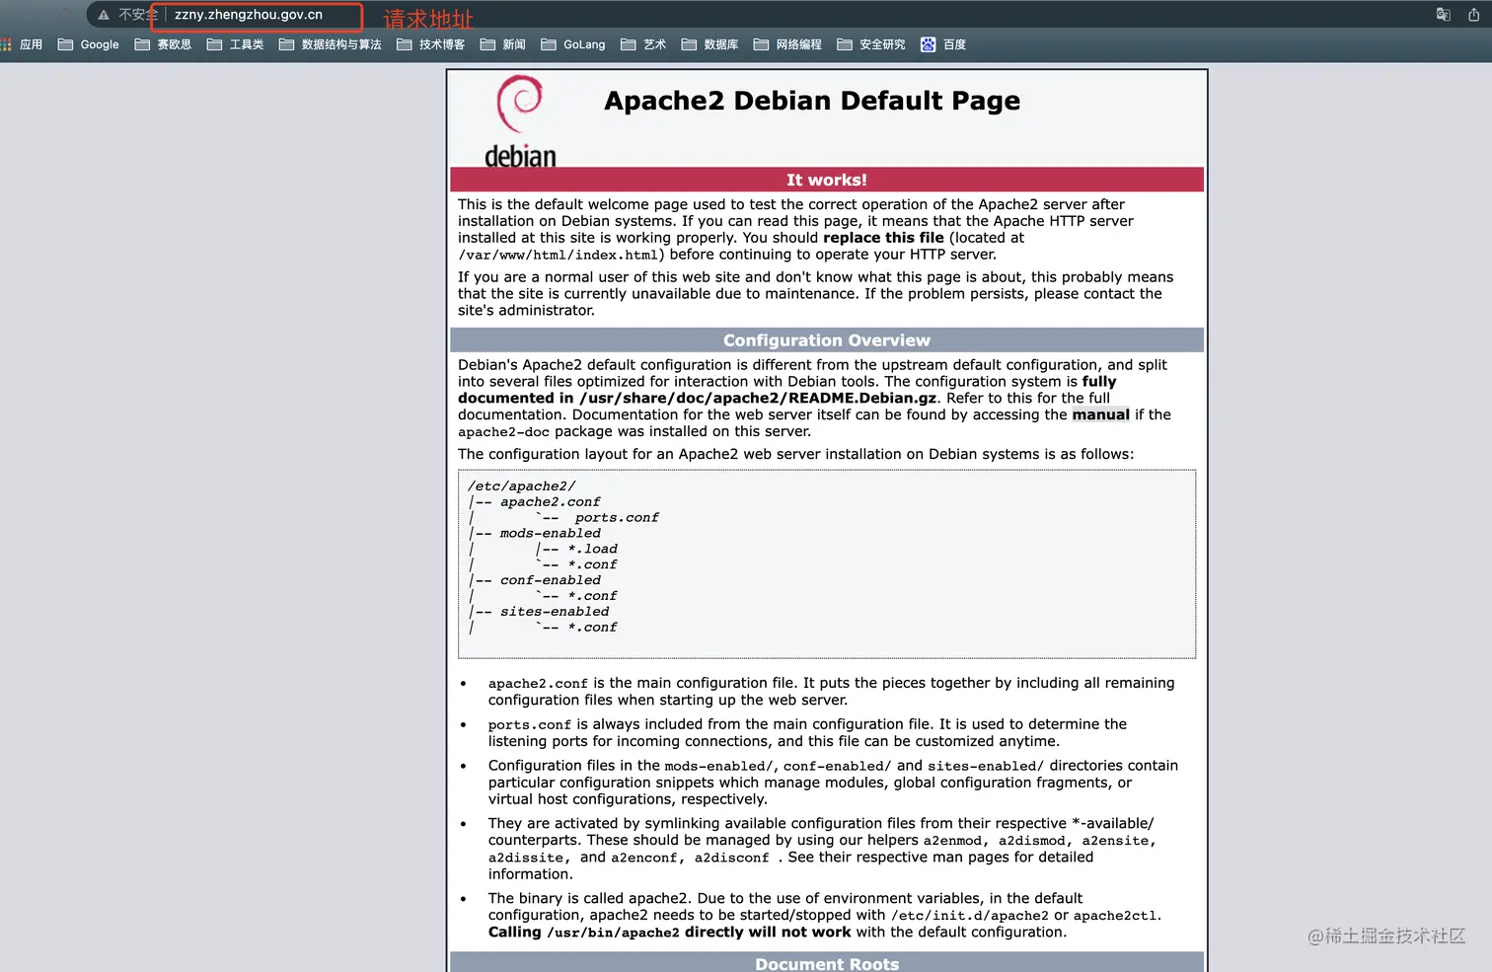Click the Apache2 Debian Default Page heading
This screenshot has width=1492, height=972.
[812, 101]
